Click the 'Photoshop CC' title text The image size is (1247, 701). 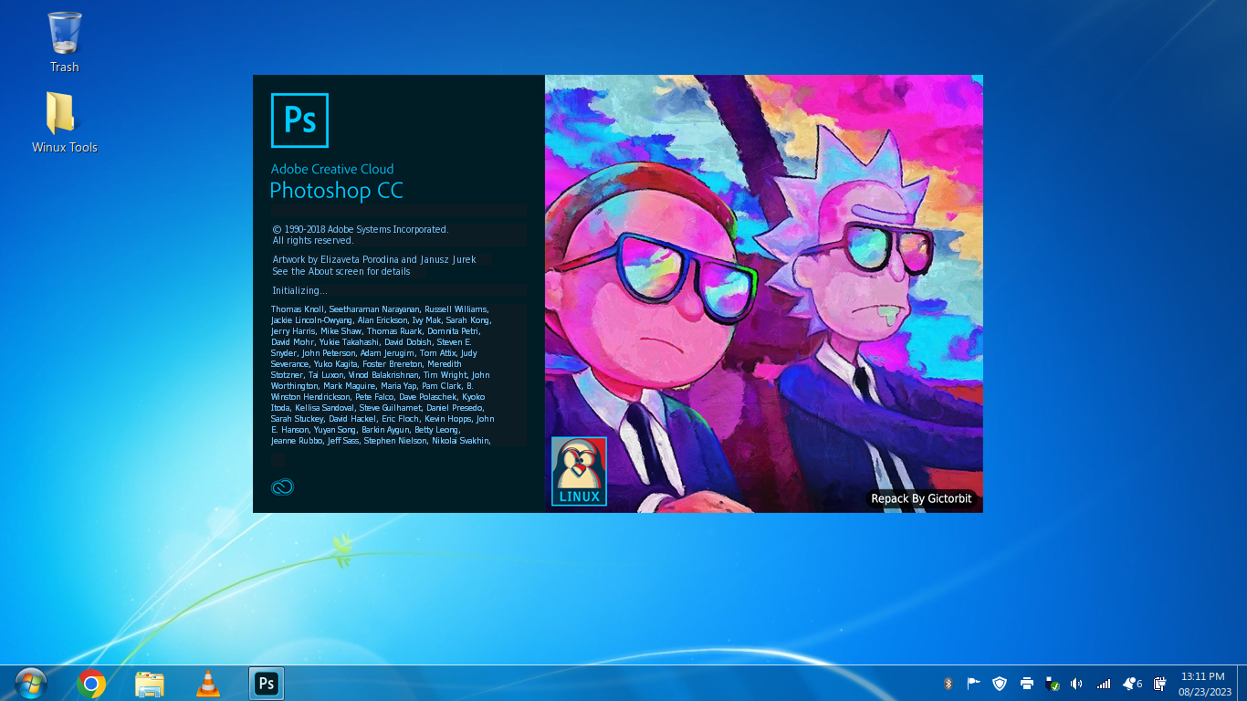336,191
